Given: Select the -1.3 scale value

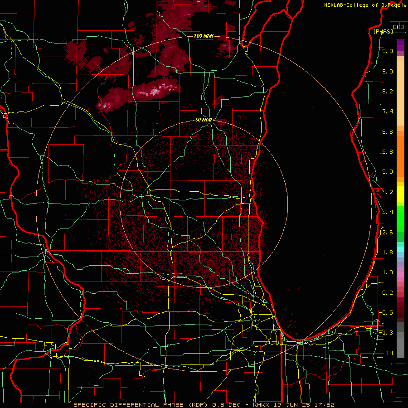Looking at the screenshot, I should click(x=386, y=333).
